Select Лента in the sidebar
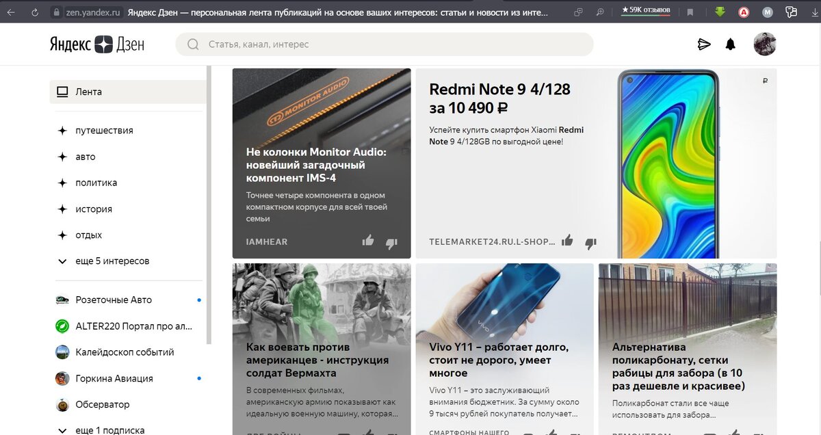Viewport: 821px width, 435px height. coord(128,92)
